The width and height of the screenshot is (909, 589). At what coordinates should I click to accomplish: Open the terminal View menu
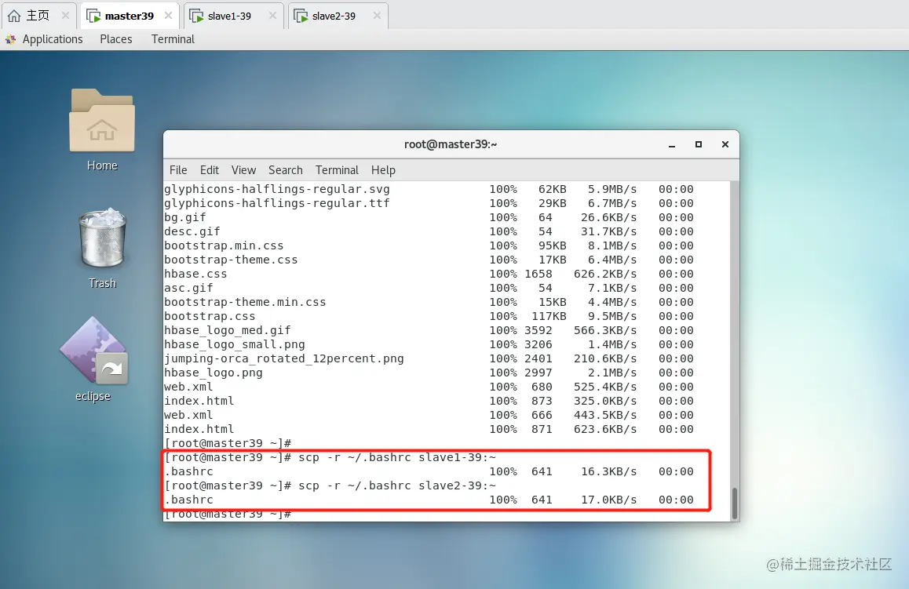point(243,170)
